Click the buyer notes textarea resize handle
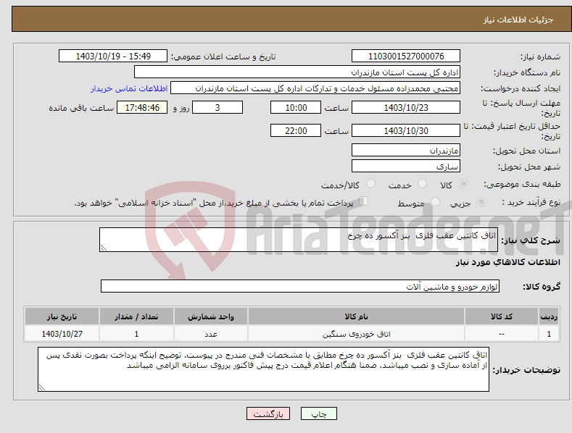 click(42, 387)
